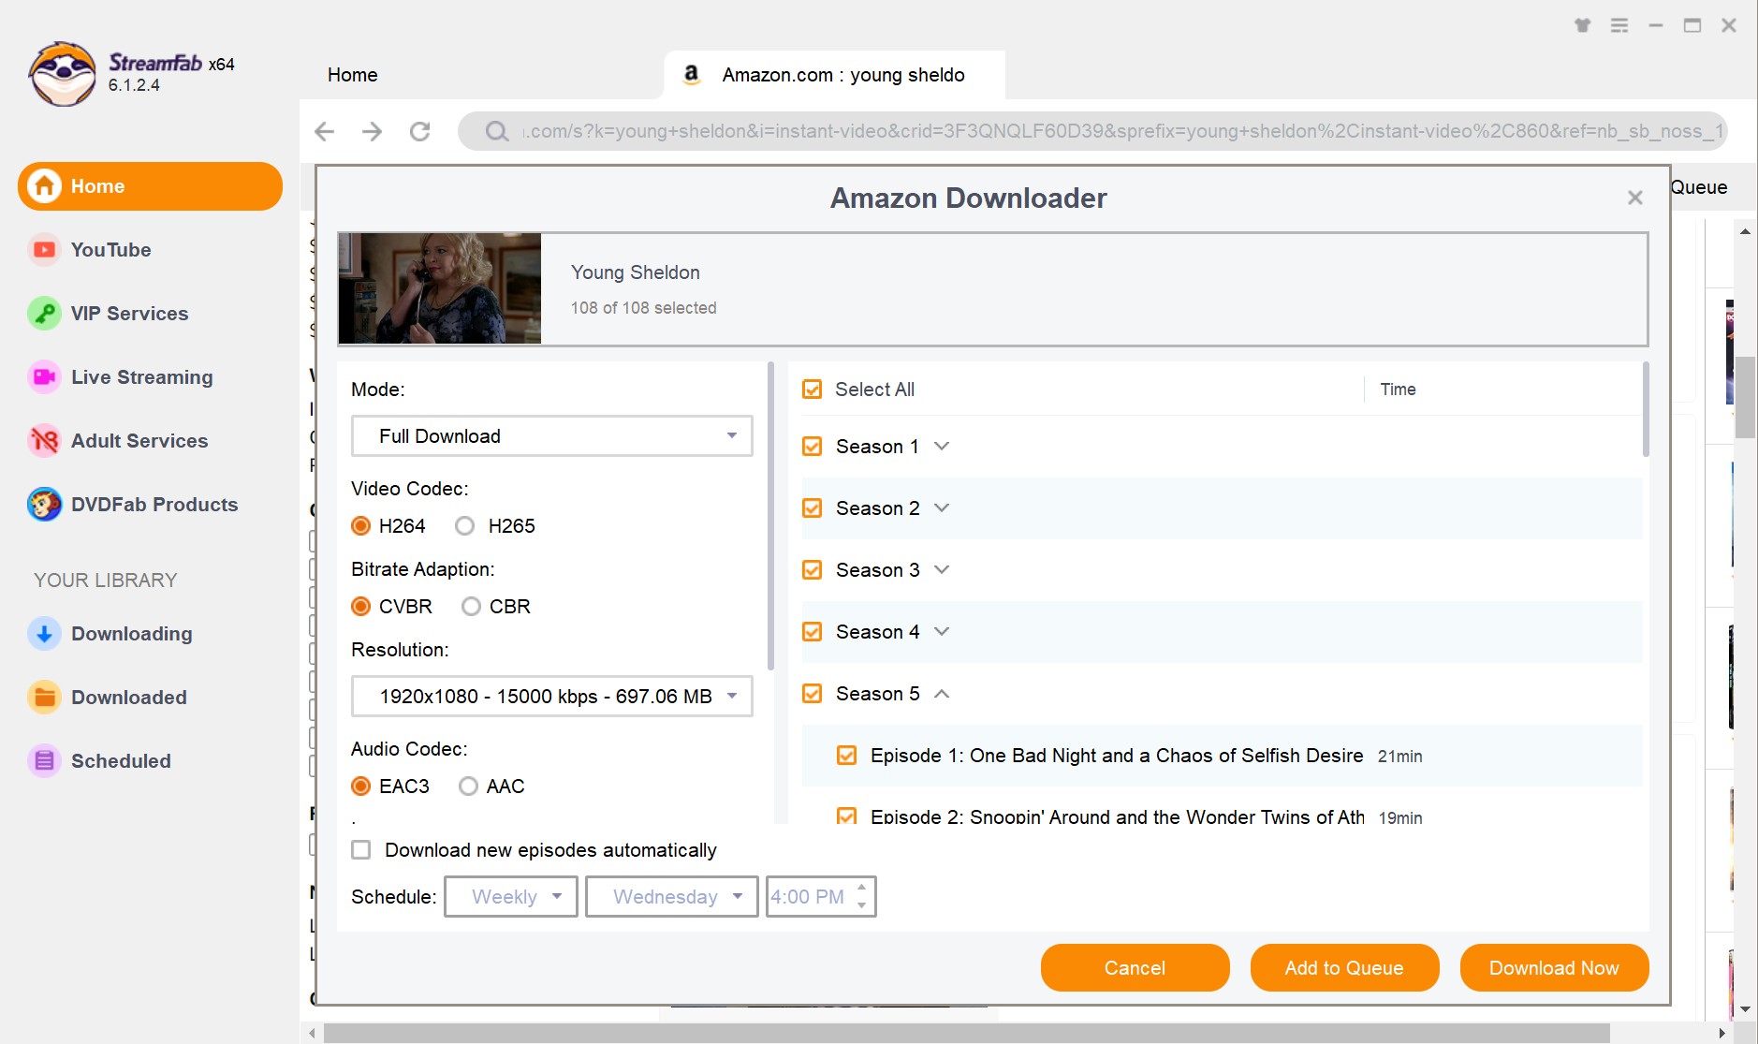Screen dimensions: 1758x1044
Task: Click the page horizontal scrollbar at the bottom
Action: [966, 1033]
